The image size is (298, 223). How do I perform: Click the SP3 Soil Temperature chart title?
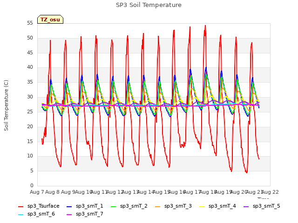click(149, 5)
